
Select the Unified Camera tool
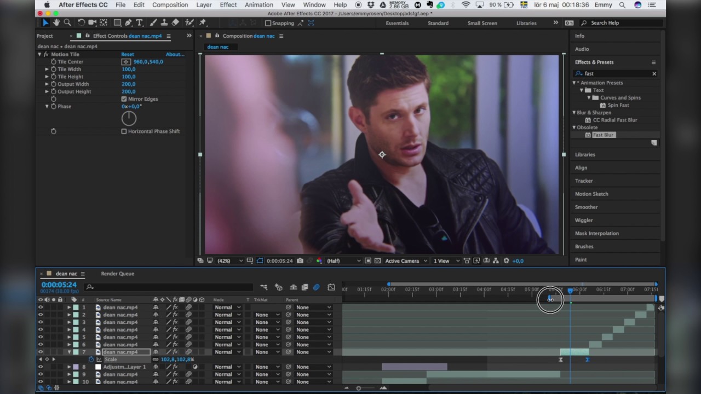(x=92, y=23)
